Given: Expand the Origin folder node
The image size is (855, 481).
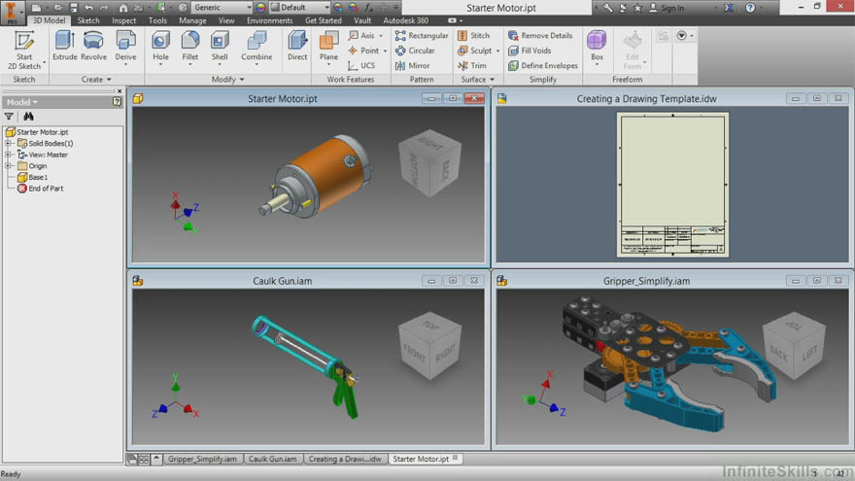Looking at the screenshot, I should pos(8,166).
